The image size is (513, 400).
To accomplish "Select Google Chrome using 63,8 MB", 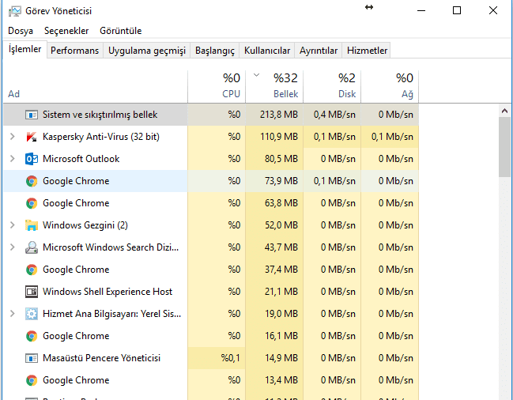I will (211, 203).
